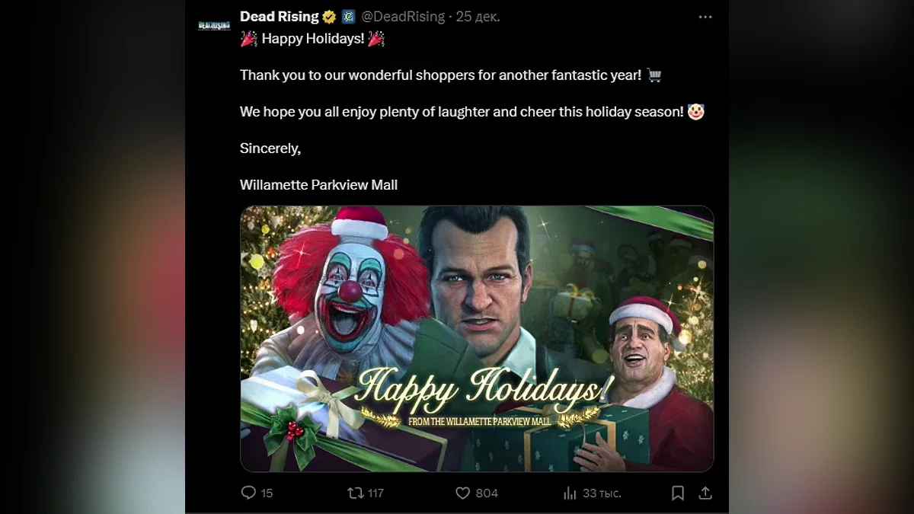The image size is (914, 514).
Task: Open the Happy Holidays image attachment
Action: 477,339
